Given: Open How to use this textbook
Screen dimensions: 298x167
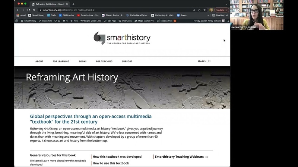Looking at the screenshot, I should [x=111, y=163].
